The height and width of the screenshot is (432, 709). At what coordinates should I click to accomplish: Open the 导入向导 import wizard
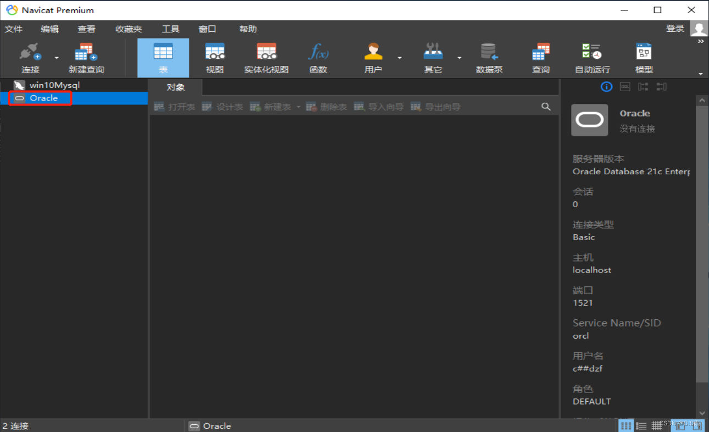coord(379,107)
